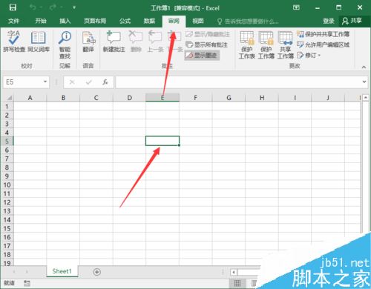
Task: Open the Name Box dropdown arrow
Action: pyautogui.click(x=45, y=82)
